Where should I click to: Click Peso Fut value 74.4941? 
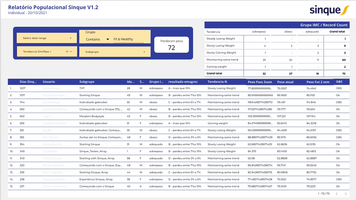(311, 88)
